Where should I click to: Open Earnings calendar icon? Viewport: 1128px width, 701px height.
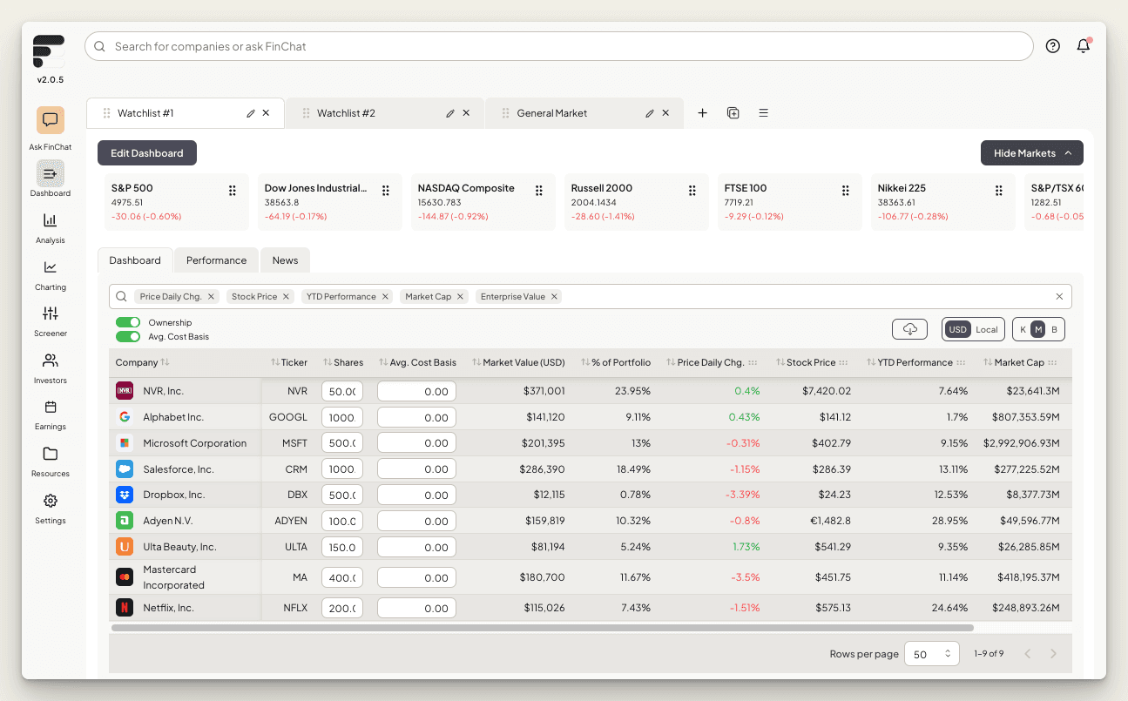click(50, 407)
